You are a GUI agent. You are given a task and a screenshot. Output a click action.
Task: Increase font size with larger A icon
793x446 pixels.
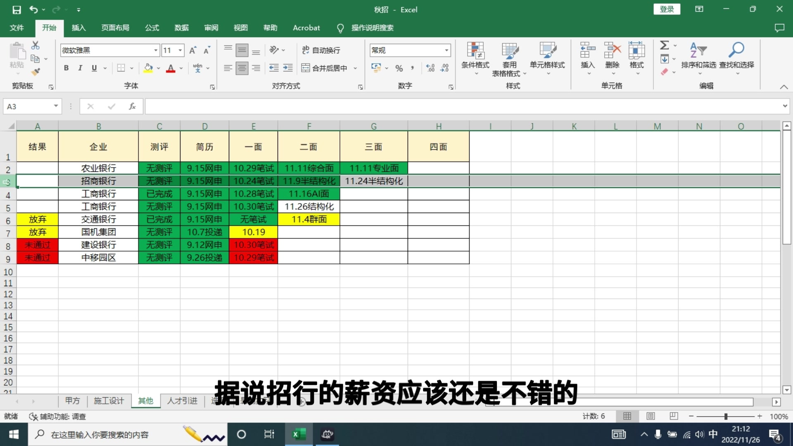tap(193, 50)
